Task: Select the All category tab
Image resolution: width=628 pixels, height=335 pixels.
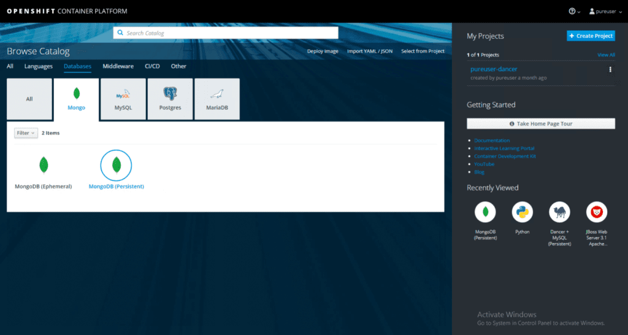Action: click(10, 66)
